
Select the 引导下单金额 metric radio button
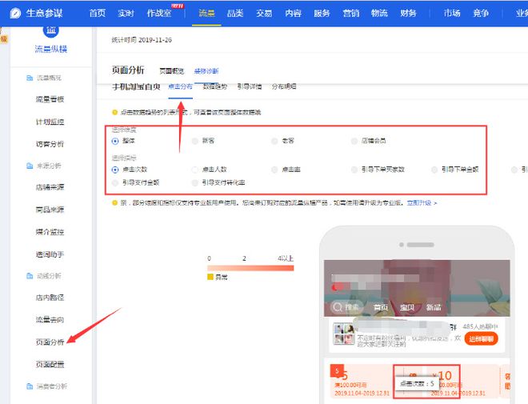434,170
